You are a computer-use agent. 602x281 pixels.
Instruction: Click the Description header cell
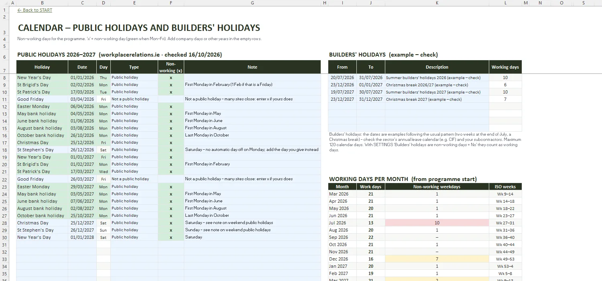pyautogui.click(x=437, y=67)
